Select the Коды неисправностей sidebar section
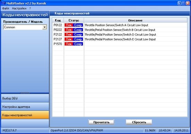 click(x=25, y=115)
